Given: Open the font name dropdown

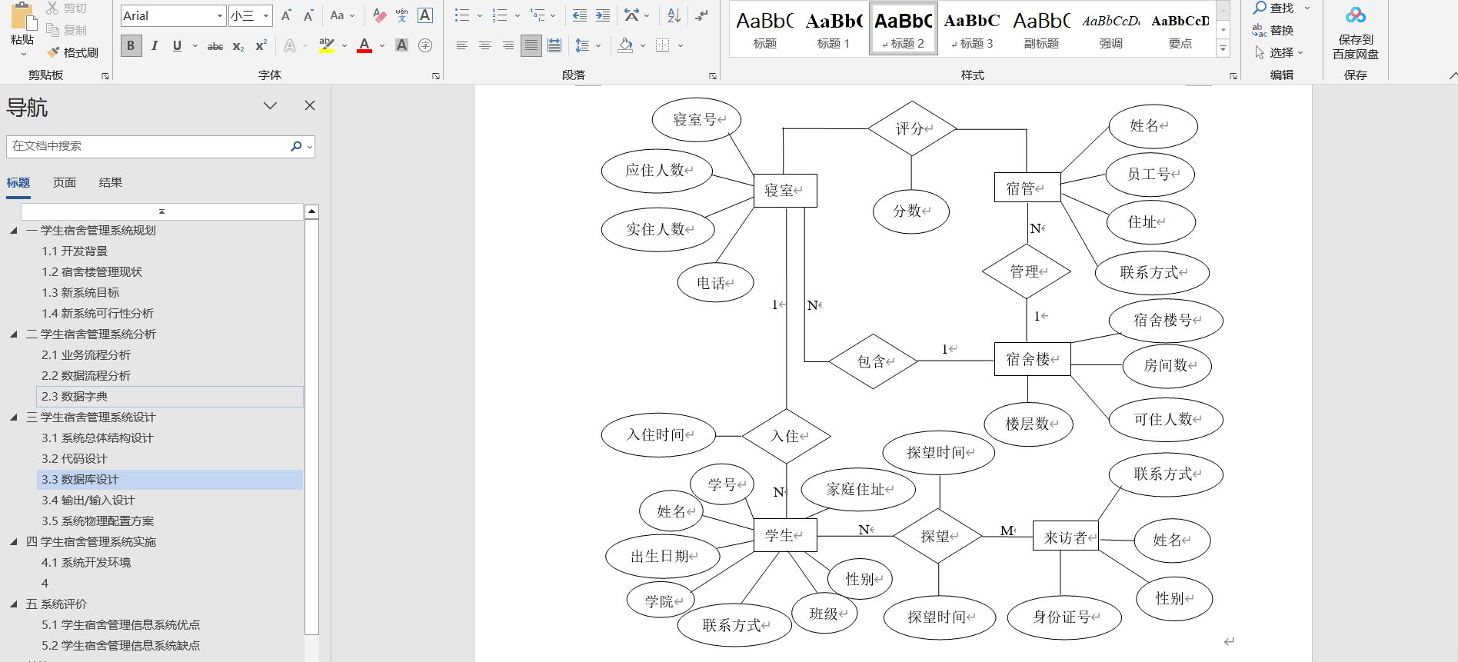Looking at the screenshot, I should tap(219, 15).
